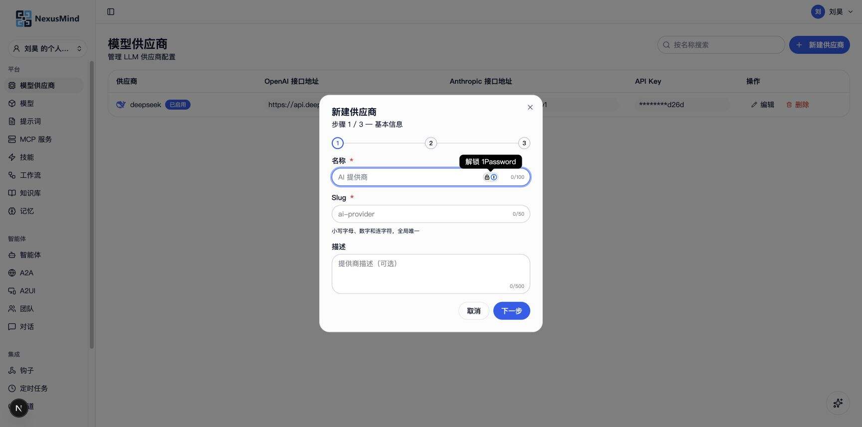Open the AI sparkle assistant button
This screenshot has height=427, width=862.
(838, 403)
